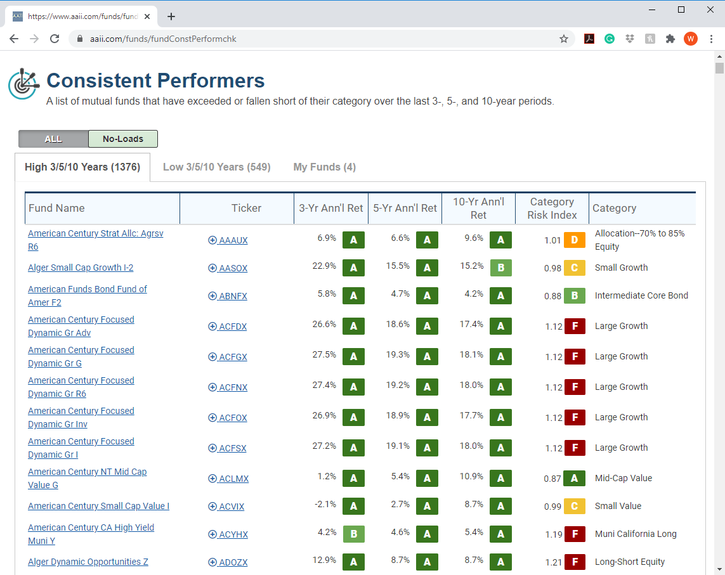Add ACLMX with its plus icon
Screen dimensions: 725x575
coord(212,479)
